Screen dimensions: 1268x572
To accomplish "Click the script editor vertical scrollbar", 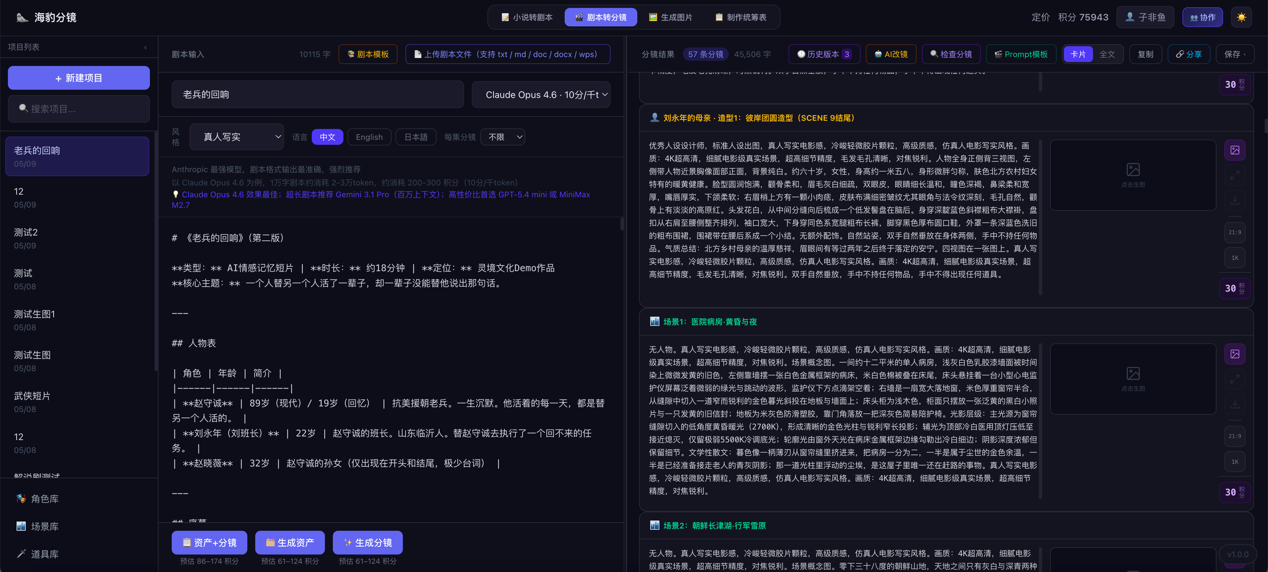I will pos(622,224).
